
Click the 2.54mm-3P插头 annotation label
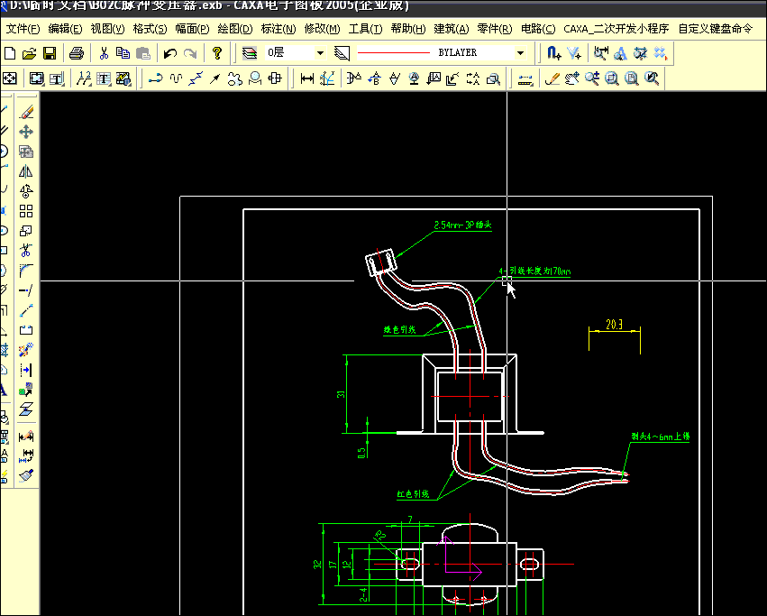click(462, 225)
